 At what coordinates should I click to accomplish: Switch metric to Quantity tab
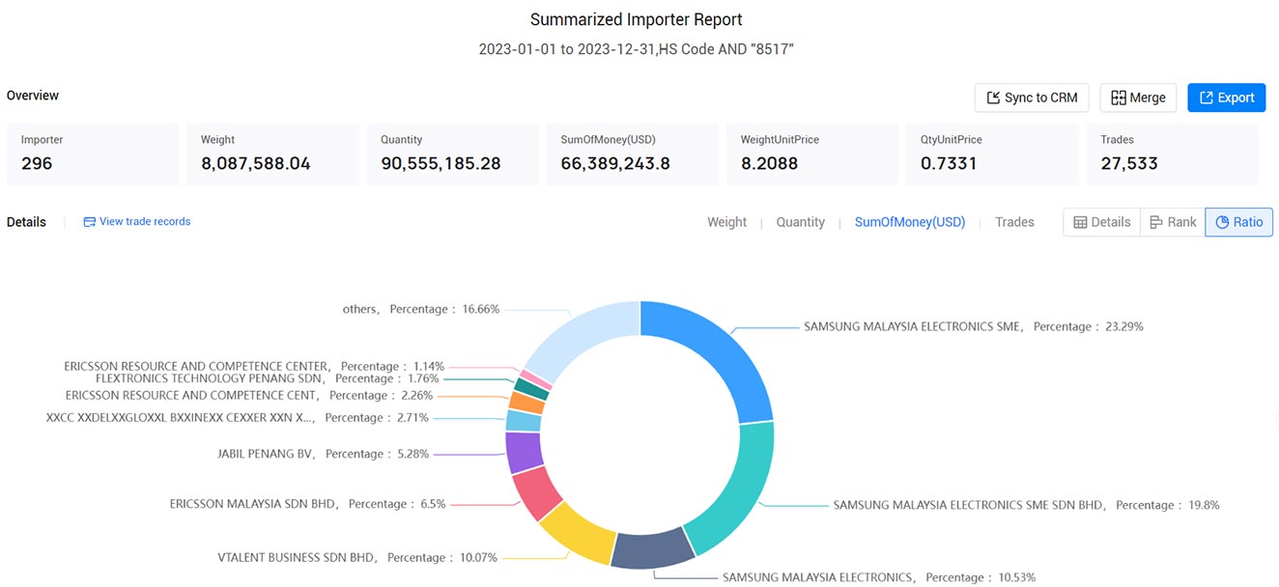[x=800, y=222]
